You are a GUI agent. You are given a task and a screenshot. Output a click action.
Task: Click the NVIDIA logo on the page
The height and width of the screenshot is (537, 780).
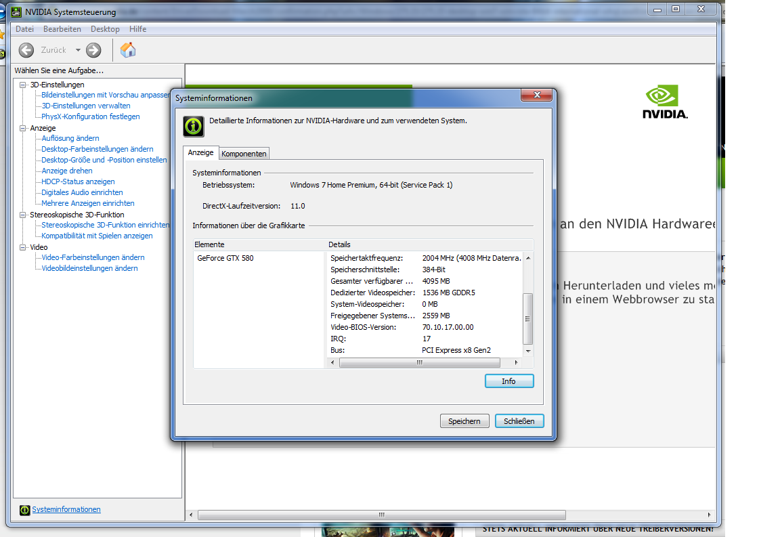[665, 102]
